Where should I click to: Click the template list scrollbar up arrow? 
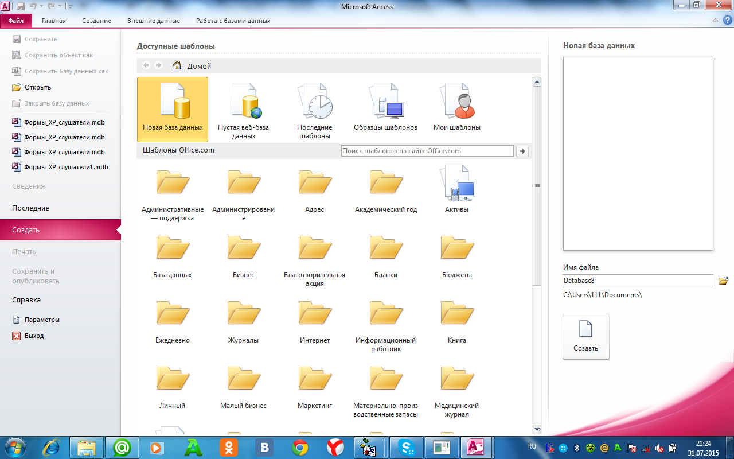(x=537, y=82)
